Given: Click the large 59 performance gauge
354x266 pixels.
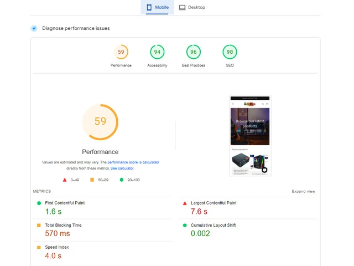Looking at the screenshot, I should [100, 122].
